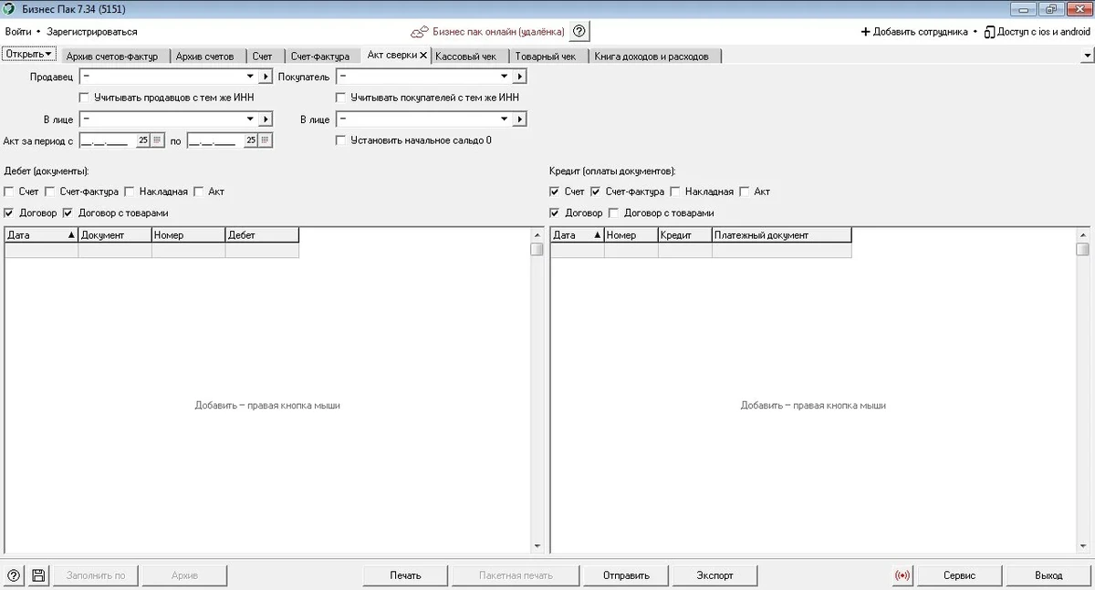Check the Кредит Накладная checkbox
The height and width of the screenshot is (590, 1095).
click(675, 192)
